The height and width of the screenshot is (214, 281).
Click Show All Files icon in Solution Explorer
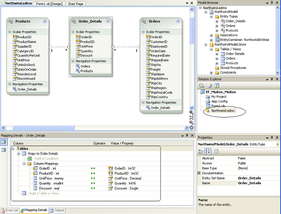209,86
